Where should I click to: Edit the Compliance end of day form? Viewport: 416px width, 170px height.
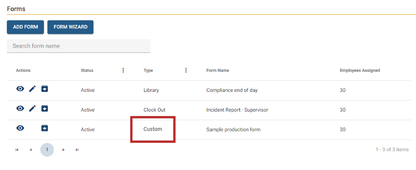tap(32, 89)
